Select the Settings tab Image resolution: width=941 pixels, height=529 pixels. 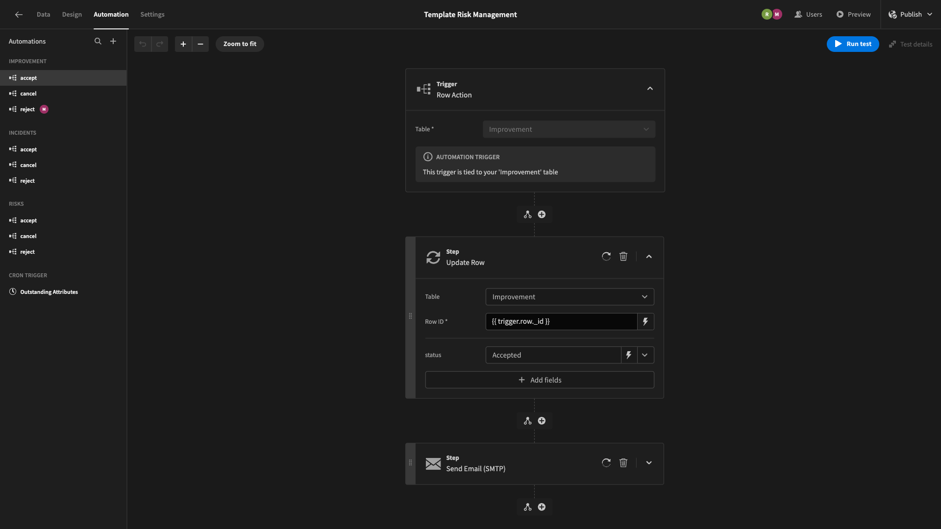click(152, 14)
